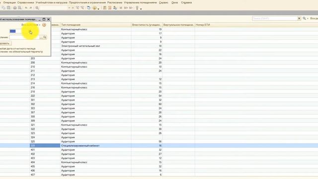Click Компьютерный класс in row 214
This screenshot has width=318, height=179.
(74, 84)
